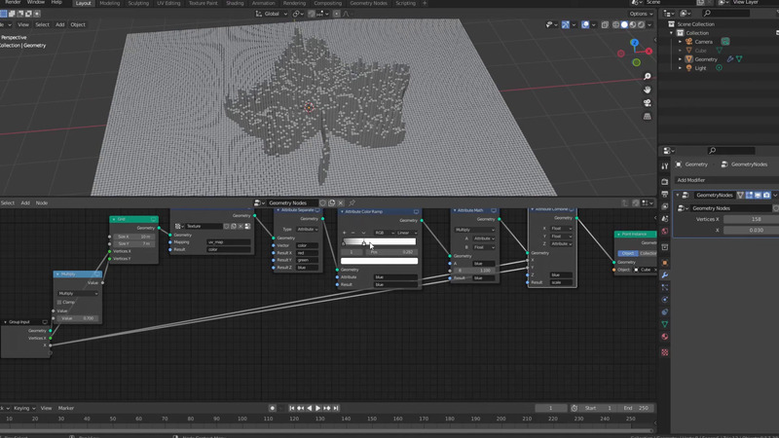Open the Linear interpolation dropdown in the Color Ramp
This screenshot has height=438, width=779.
pos(404,233)
